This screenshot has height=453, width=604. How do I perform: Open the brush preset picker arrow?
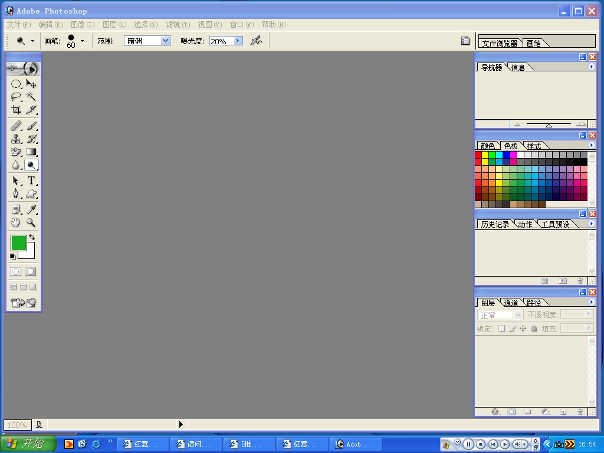click(82, 41)
